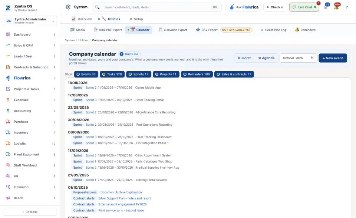Click the Guide me button
Viewport: 356px width, 218px height.
129,54
